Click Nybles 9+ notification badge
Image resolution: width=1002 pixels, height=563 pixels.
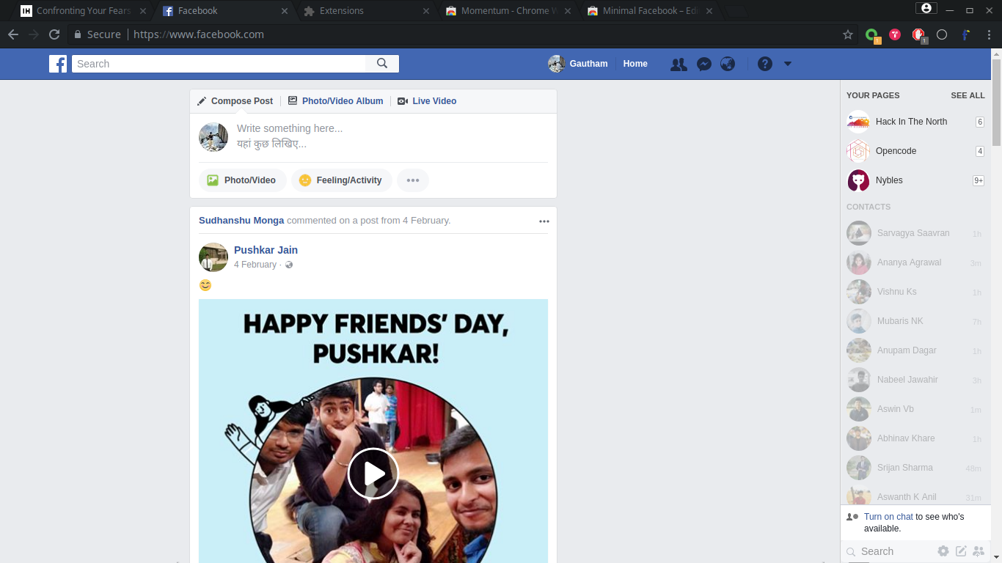point(979,180)
